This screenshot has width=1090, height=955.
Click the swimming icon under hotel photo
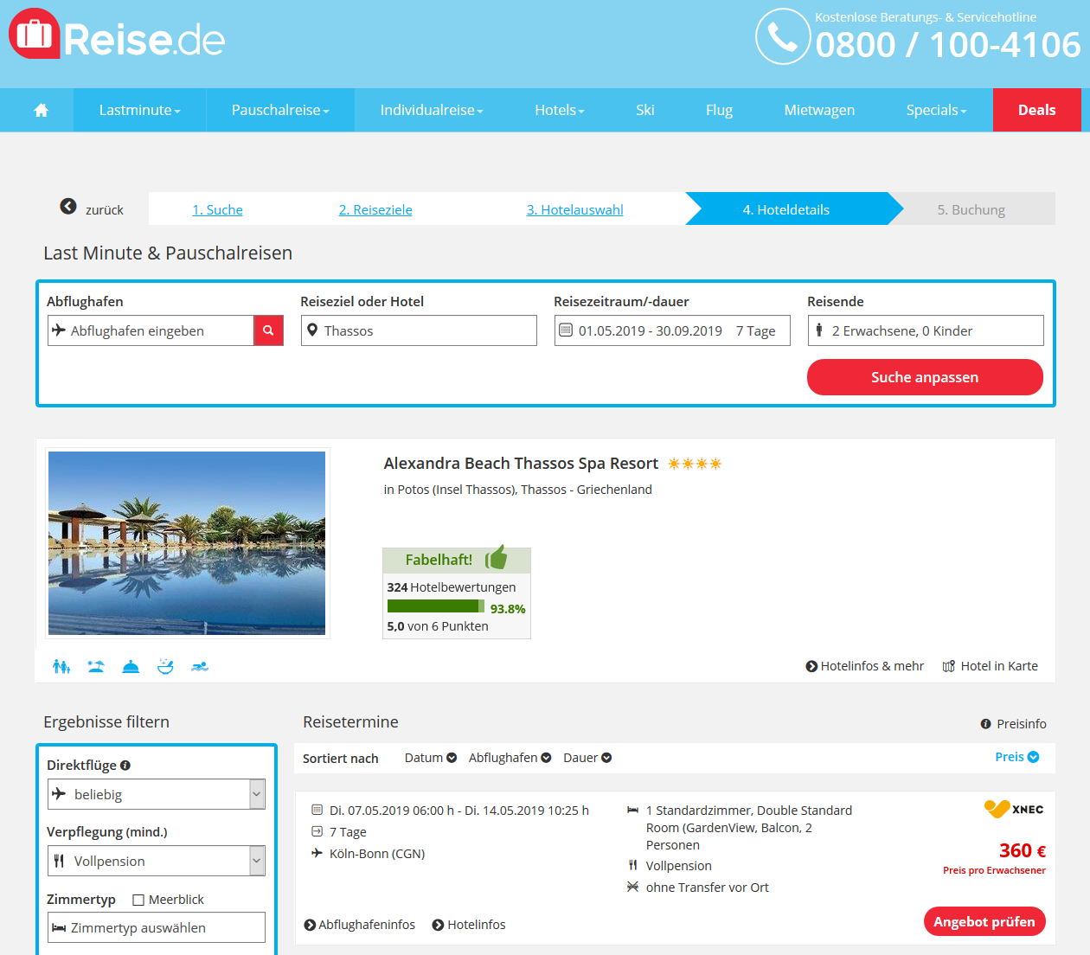tap(200, 666)
